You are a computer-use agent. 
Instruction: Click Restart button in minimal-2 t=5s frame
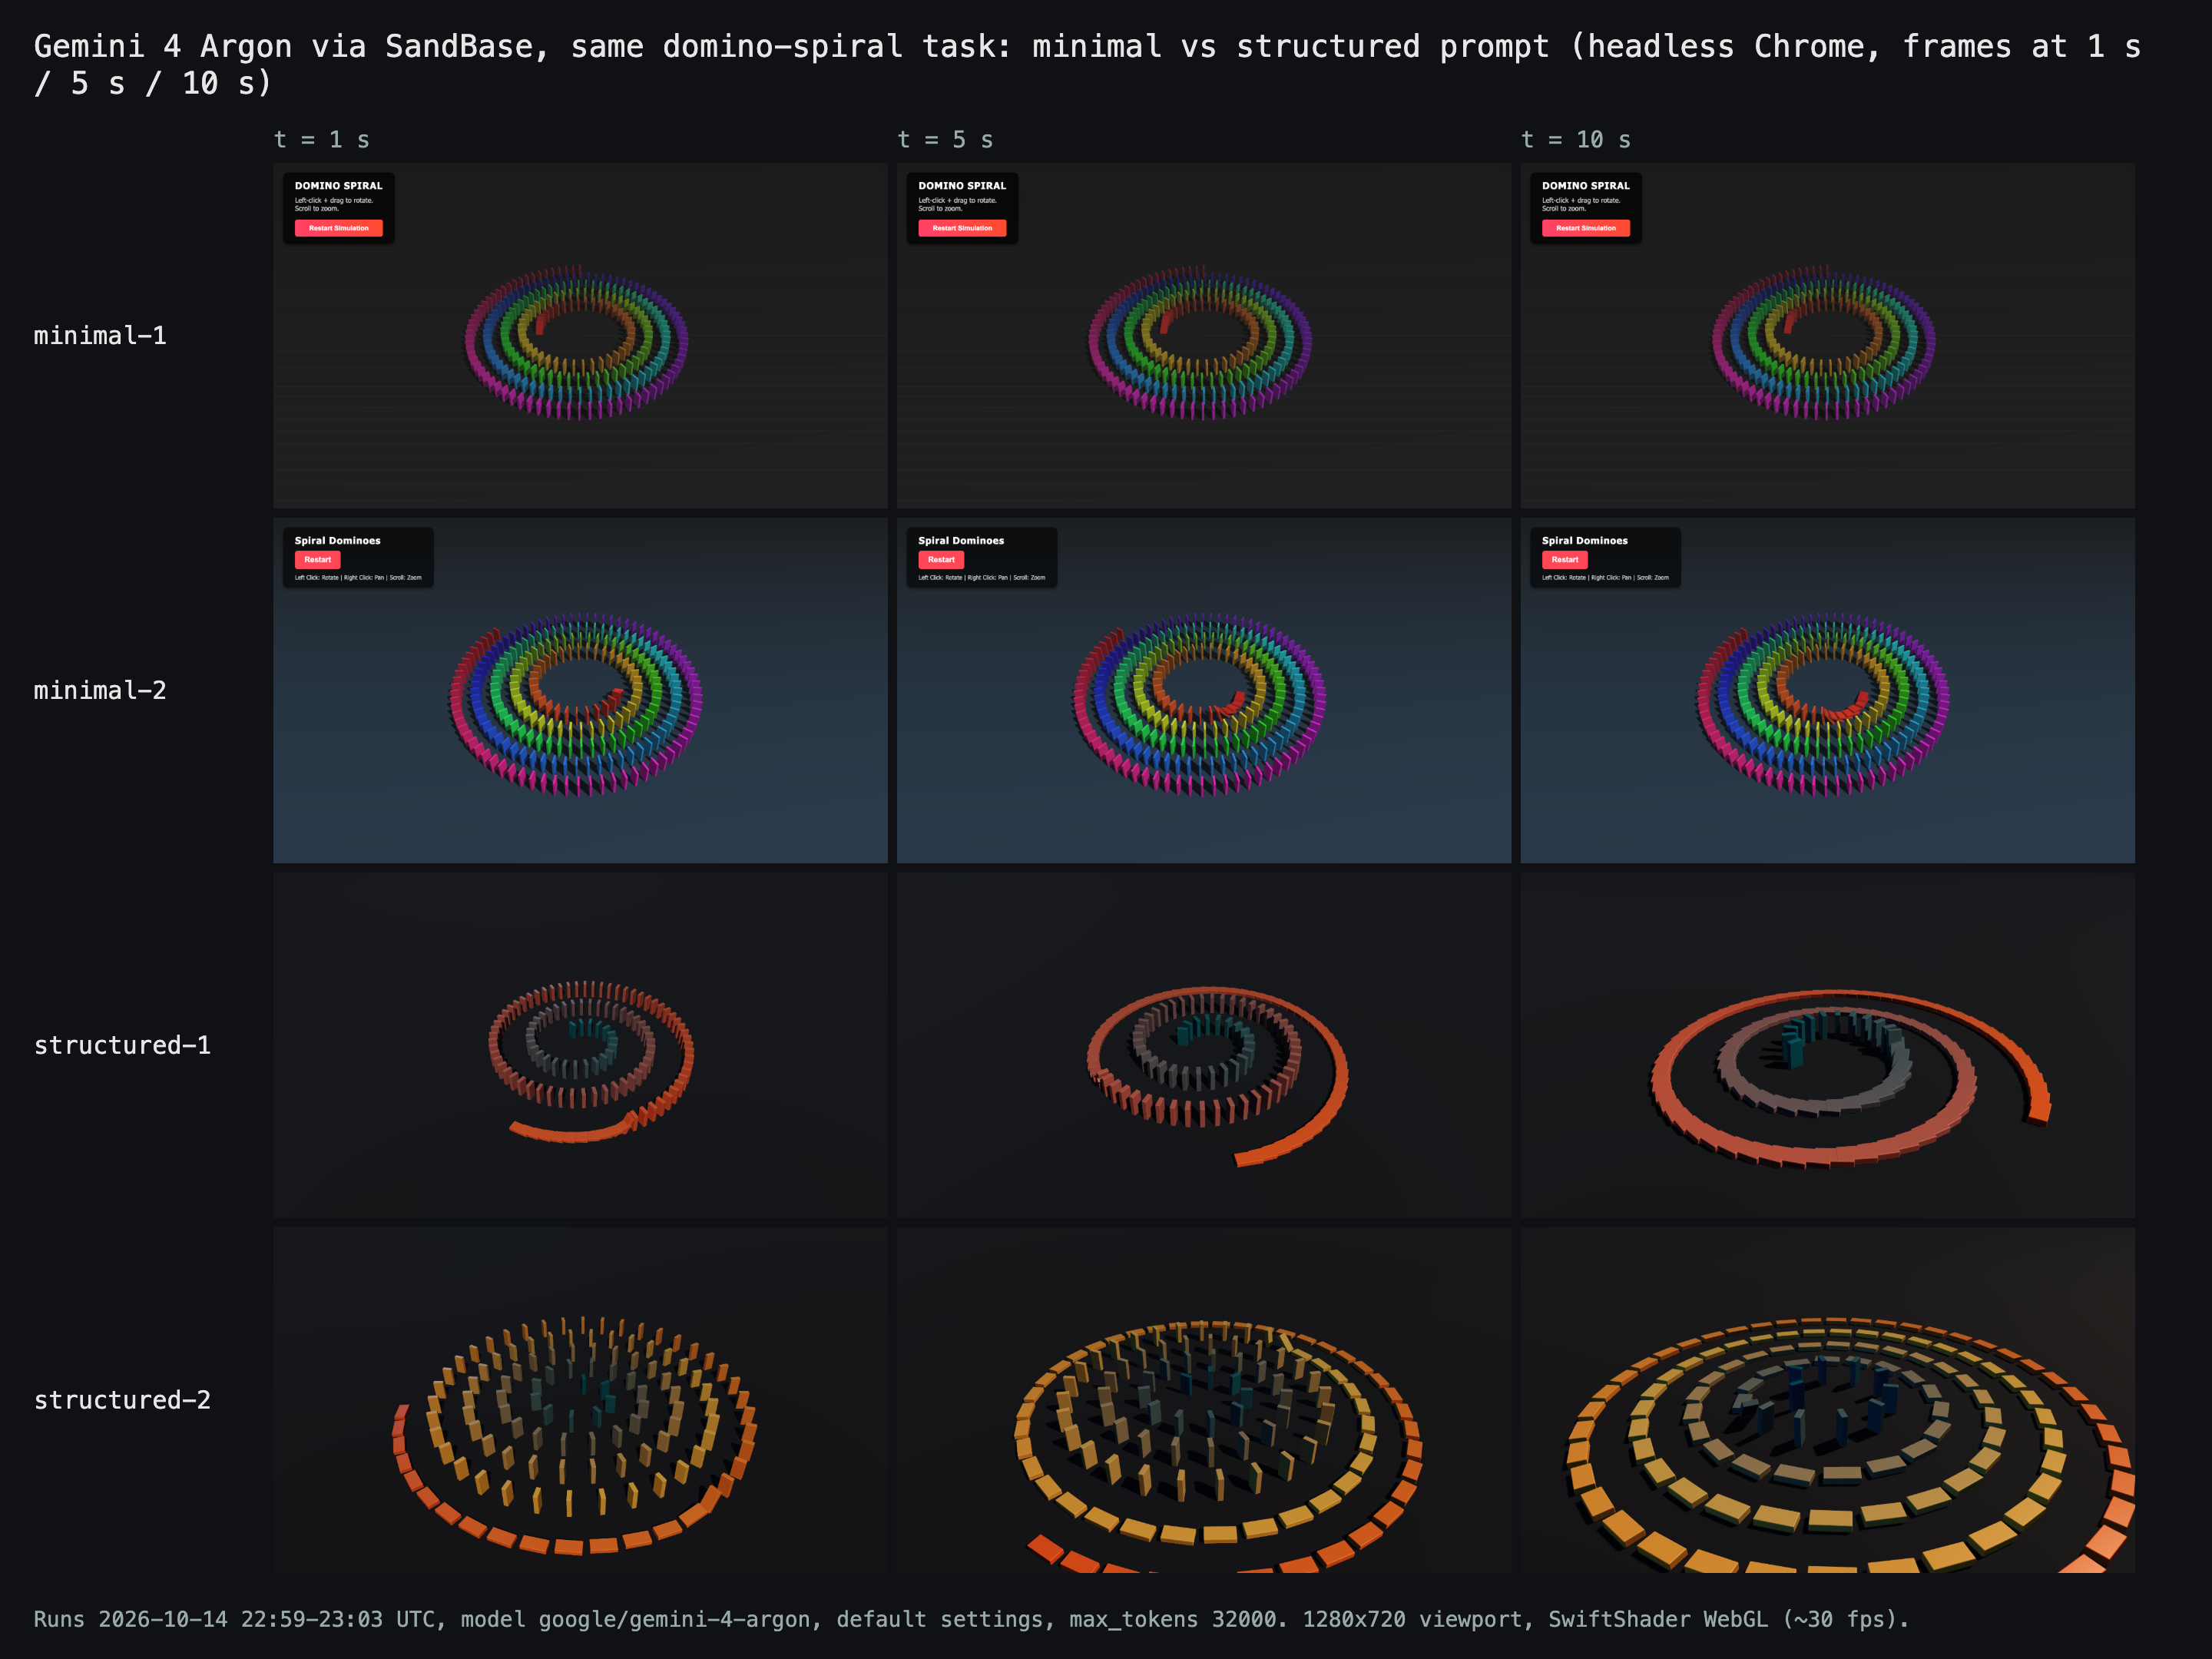pos(941,560)
